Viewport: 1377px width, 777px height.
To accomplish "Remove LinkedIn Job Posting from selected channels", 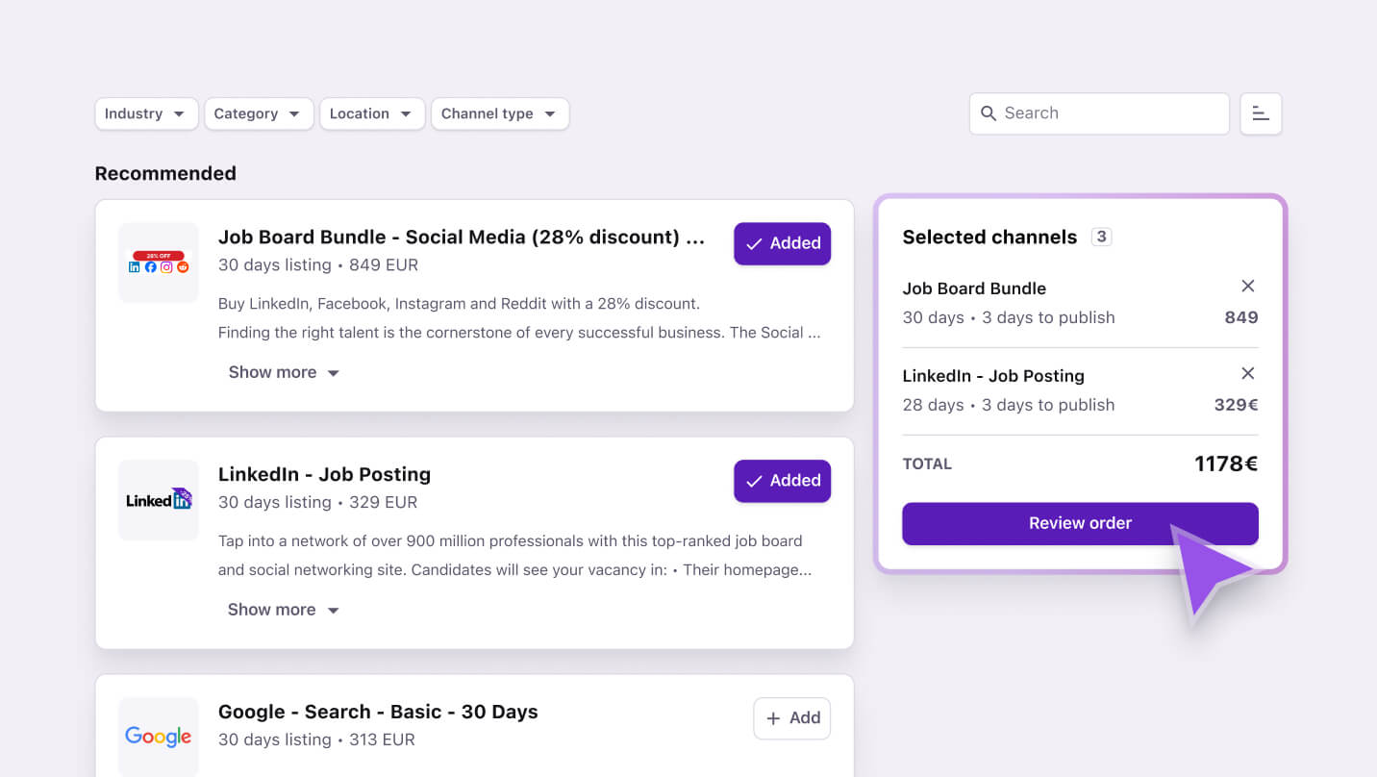I will pos(1247,373).
